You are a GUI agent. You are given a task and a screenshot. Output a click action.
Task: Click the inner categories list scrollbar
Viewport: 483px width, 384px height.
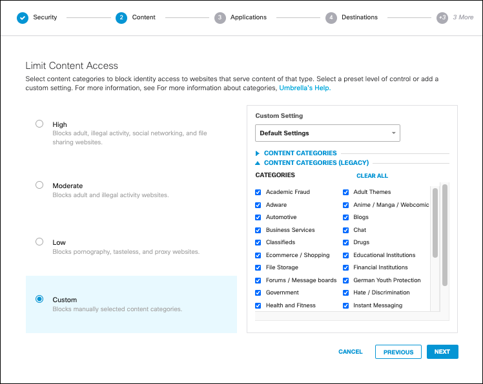tap(435, 222)
